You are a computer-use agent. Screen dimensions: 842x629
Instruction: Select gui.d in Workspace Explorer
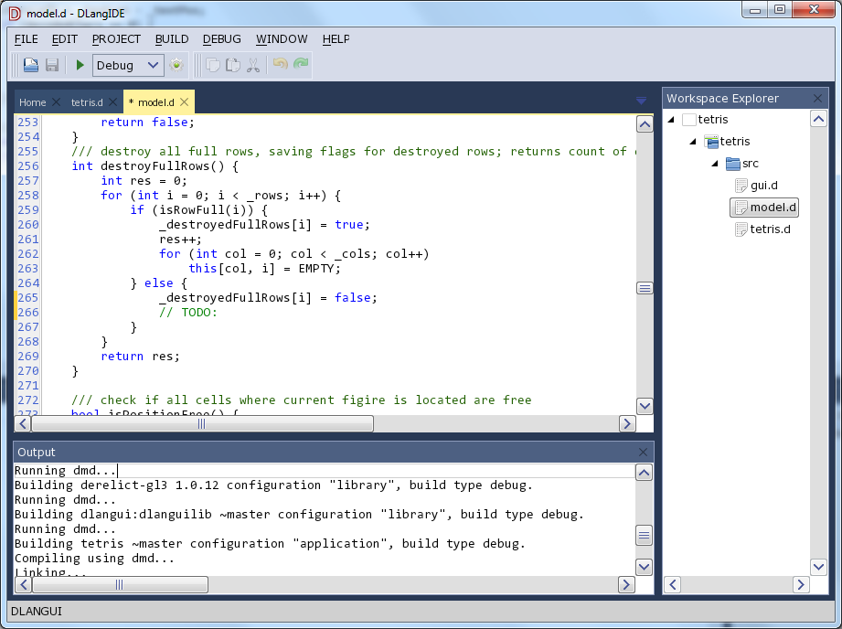click(763, 186)
